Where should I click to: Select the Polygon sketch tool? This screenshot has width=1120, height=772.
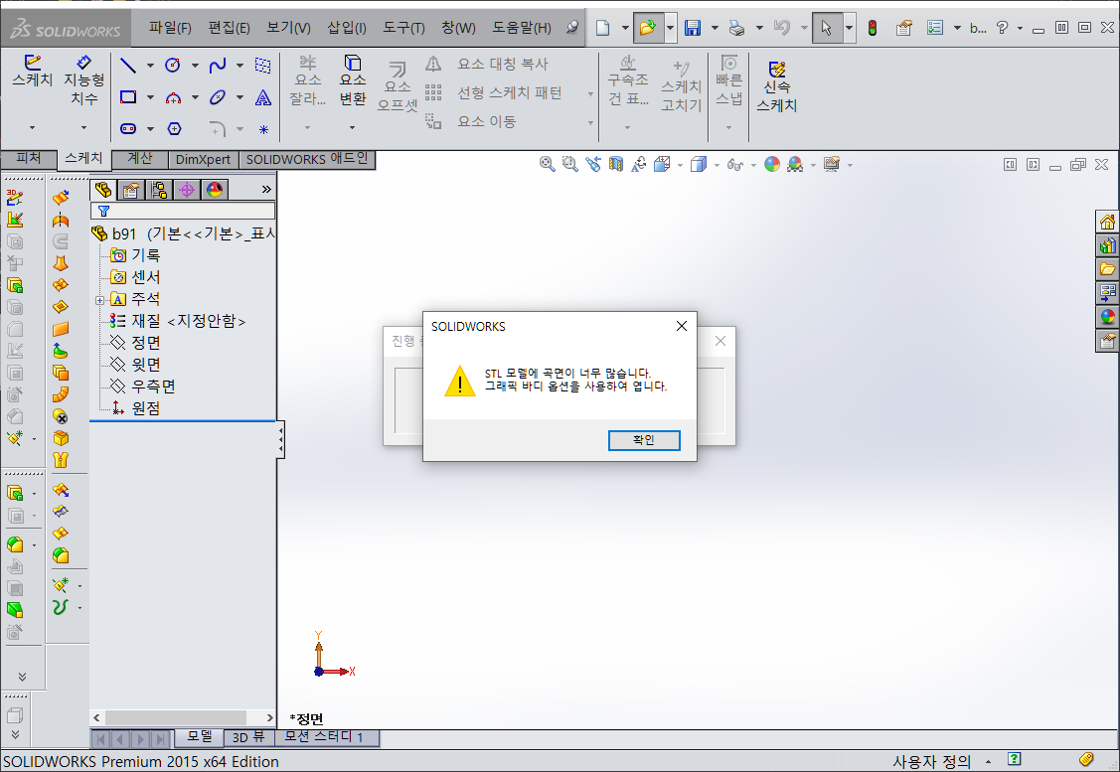click(x=174, y=128)
